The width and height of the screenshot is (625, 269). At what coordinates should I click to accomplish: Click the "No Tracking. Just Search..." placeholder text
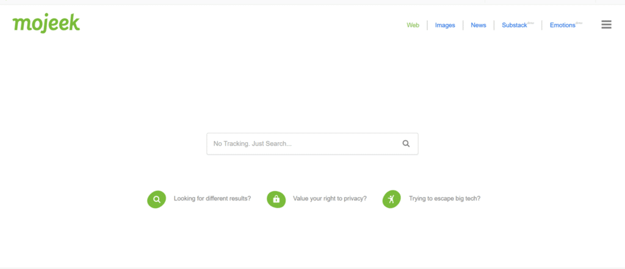253,144
